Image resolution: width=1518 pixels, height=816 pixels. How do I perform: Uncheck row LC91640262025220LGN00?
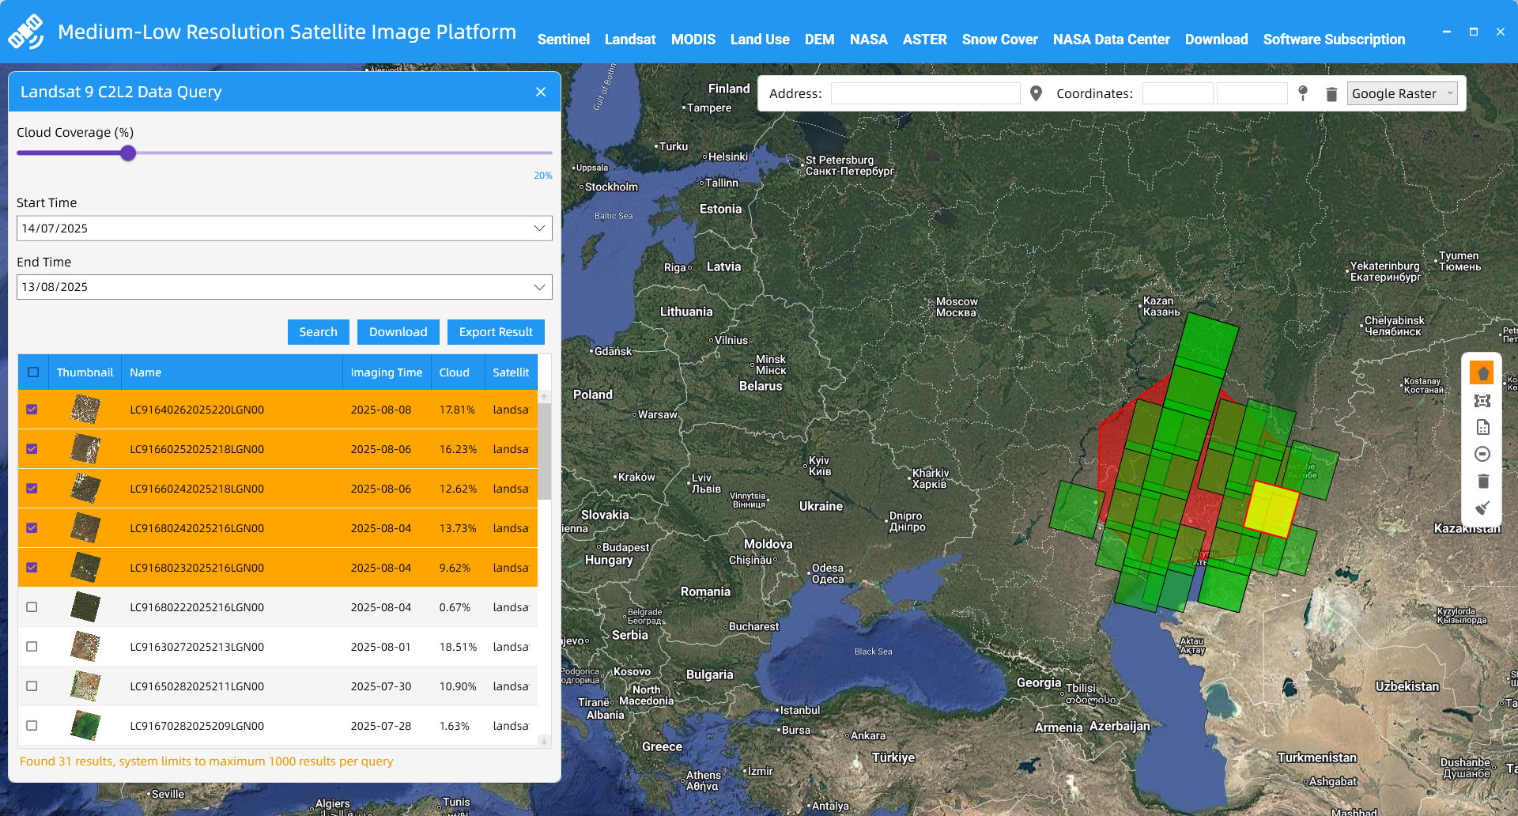tap(32, 410)
